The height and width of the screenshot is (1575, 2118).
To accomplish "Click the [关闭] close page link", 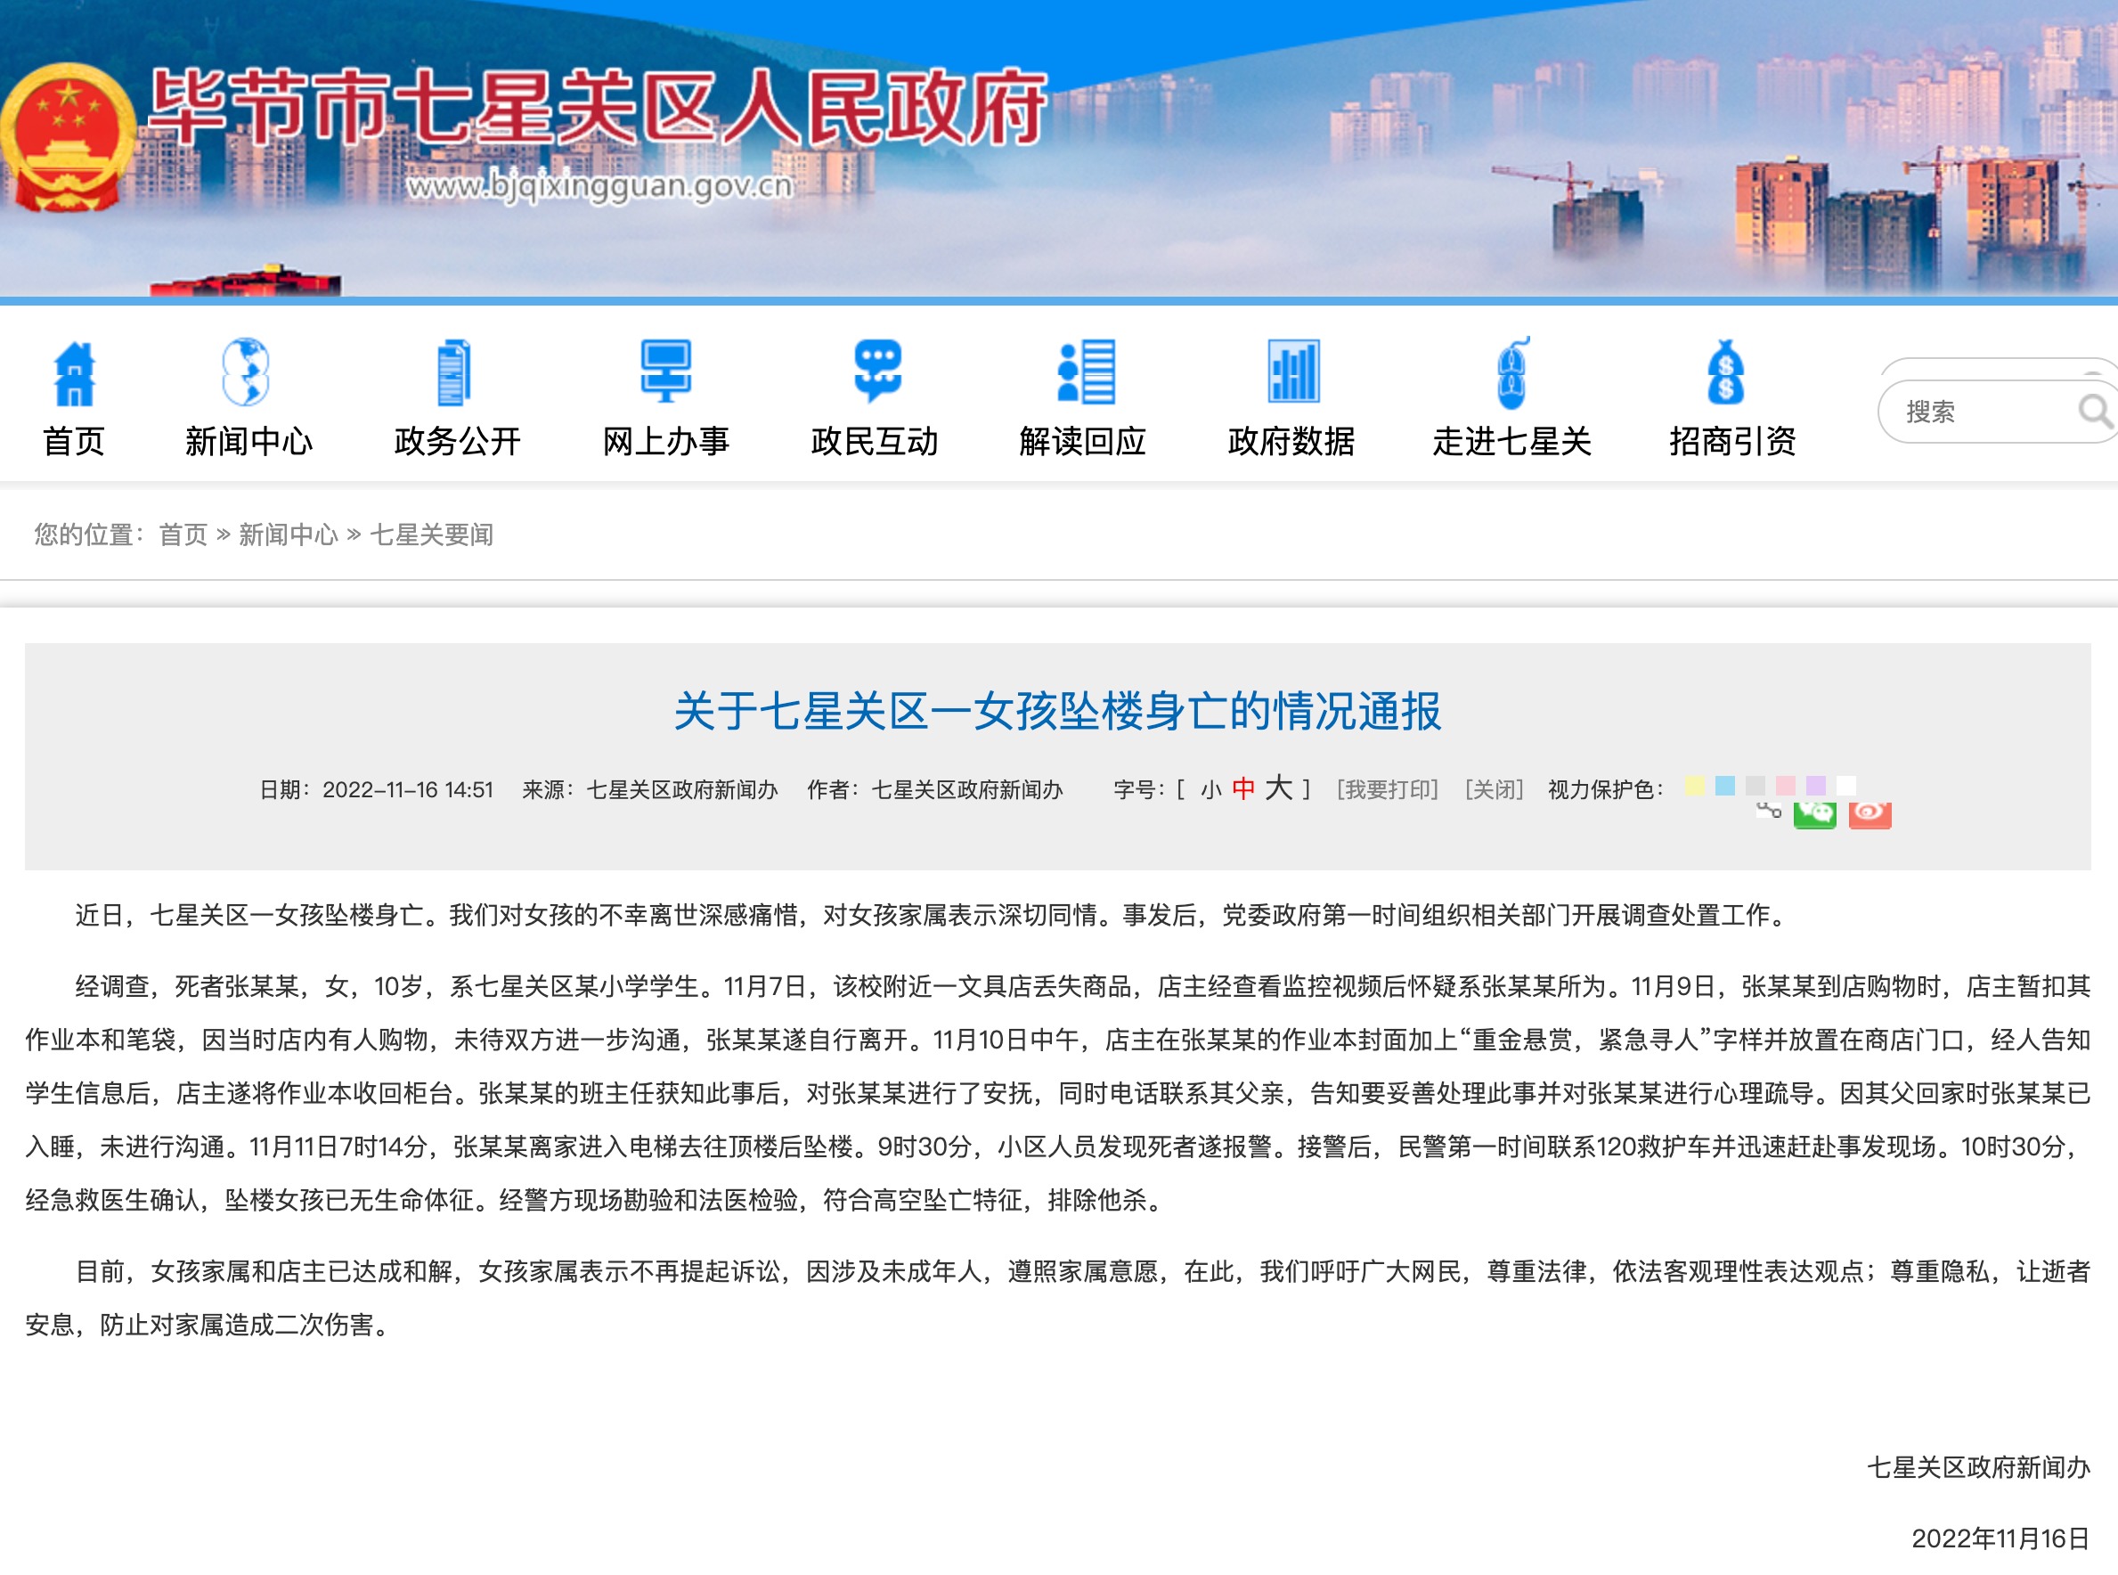I will click(x=1494, y=789).
